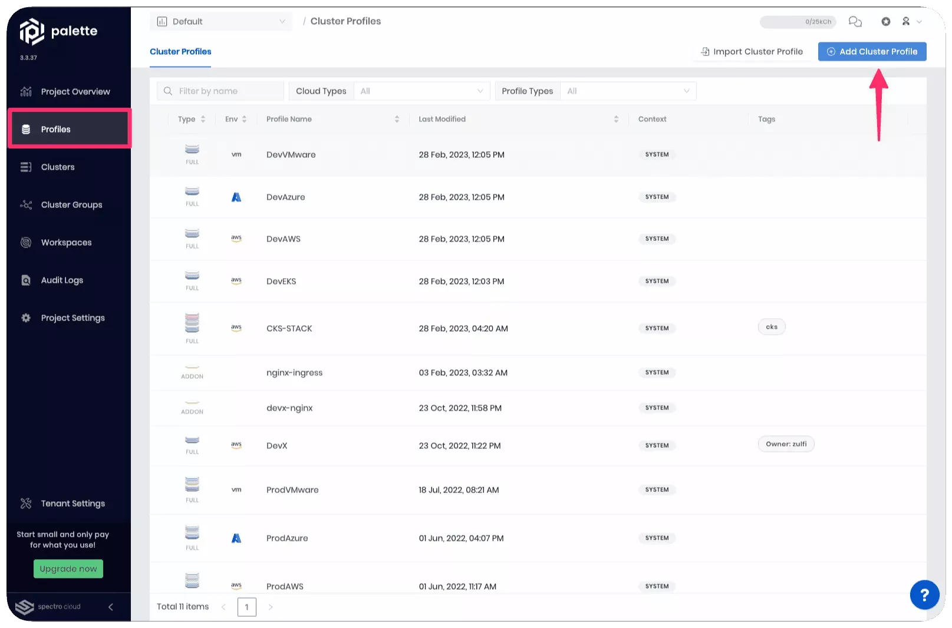Open the user account menu icon

coord(906,22)
